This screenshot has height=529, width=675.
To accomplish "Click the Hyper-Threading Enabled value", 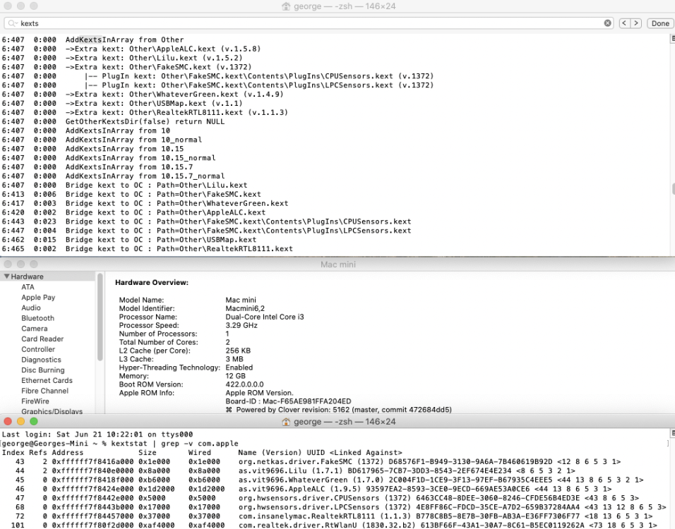I will coord(239,367).
